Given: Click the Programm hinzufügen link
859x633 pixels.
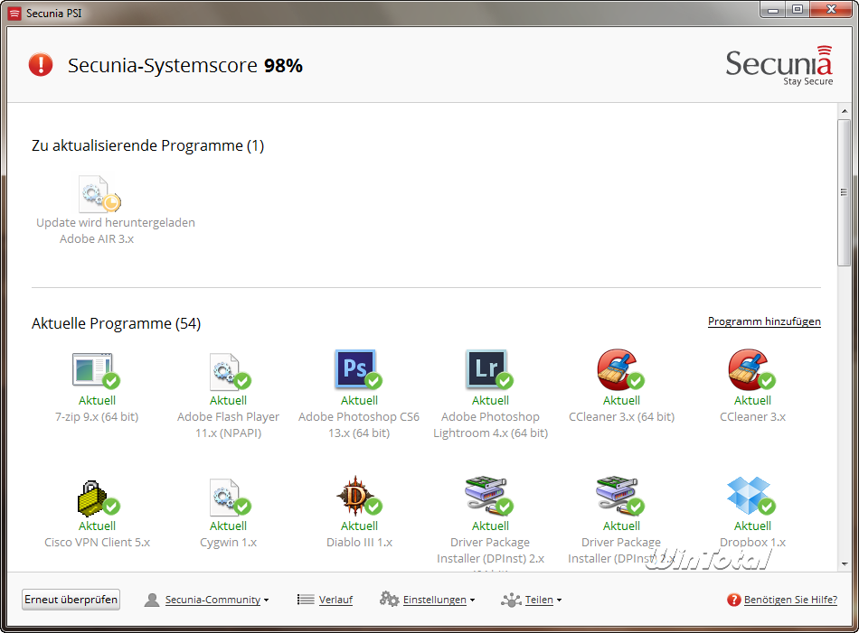Looking at the screenshot, I should pos(764,321).
